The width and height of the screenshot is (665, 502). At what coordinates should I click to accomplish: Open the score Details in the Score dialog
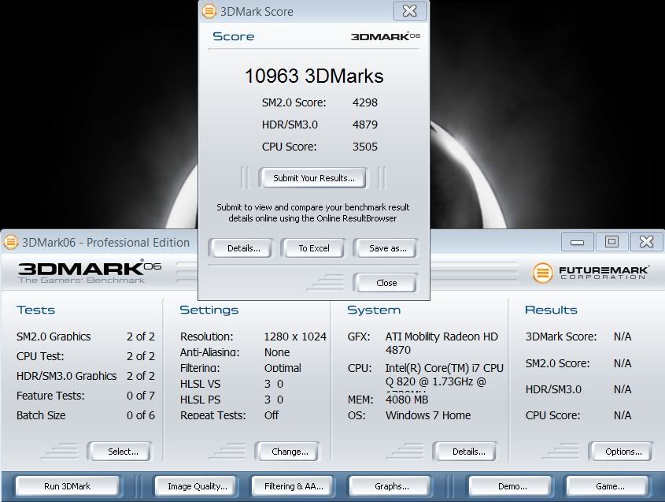coord(243,248)
